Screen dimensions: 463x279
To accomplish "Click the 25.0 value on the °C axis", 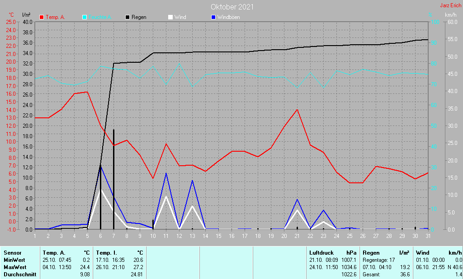I will 11,22.
